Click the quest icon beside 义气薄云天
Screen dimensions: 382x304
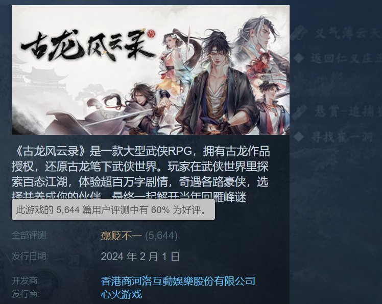pyautogui.click(x=299, y=33)
